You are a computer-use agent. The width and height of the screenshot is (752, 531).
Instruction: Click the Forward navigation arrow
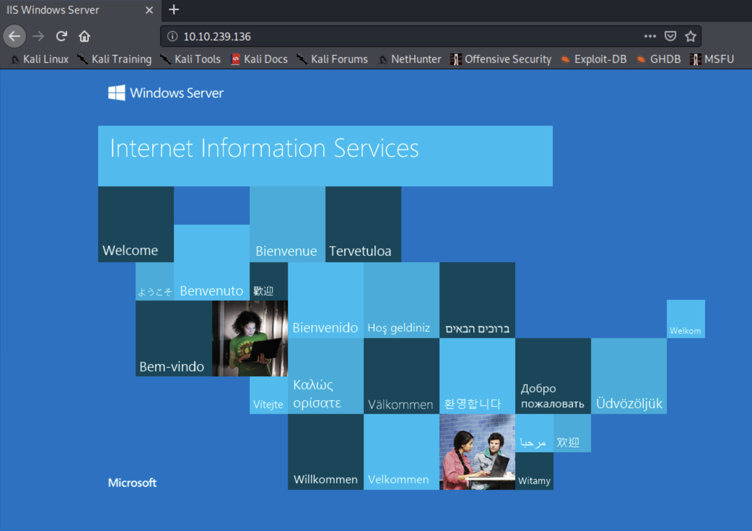click(x=38, y=36)
